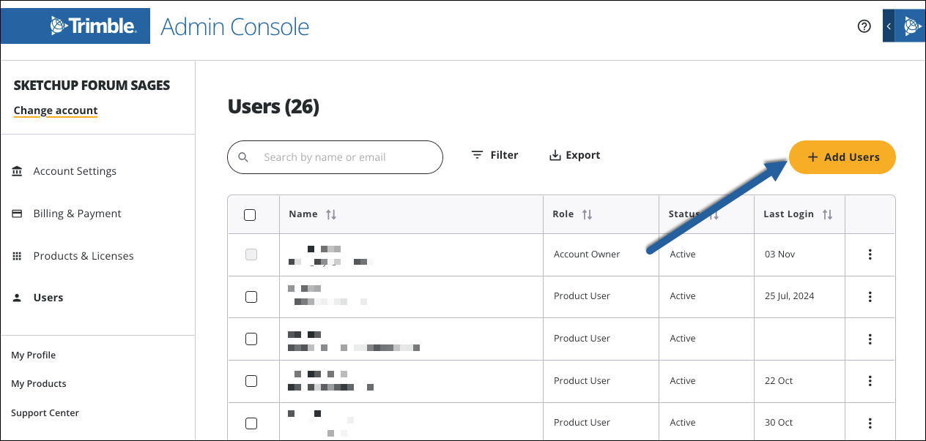926x441 pixels.
Task: Open the Users section in the sidebar
Action: [48, 297]
